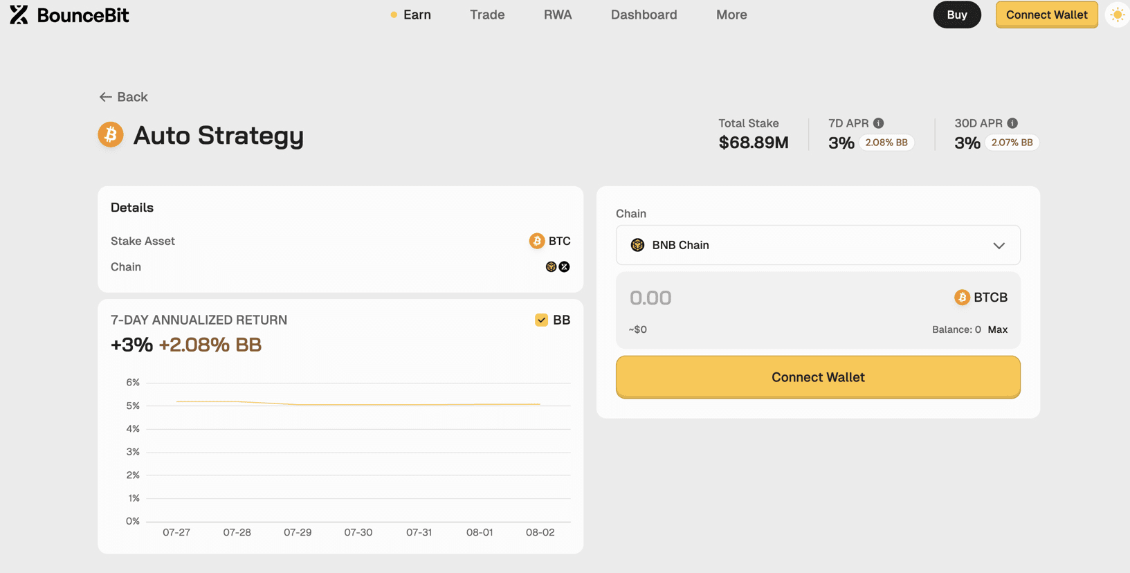This screenshot has height=573, width=1130.
Task: Uncheck the BB checkbox on the chart
Action: [x=541, y=320]
